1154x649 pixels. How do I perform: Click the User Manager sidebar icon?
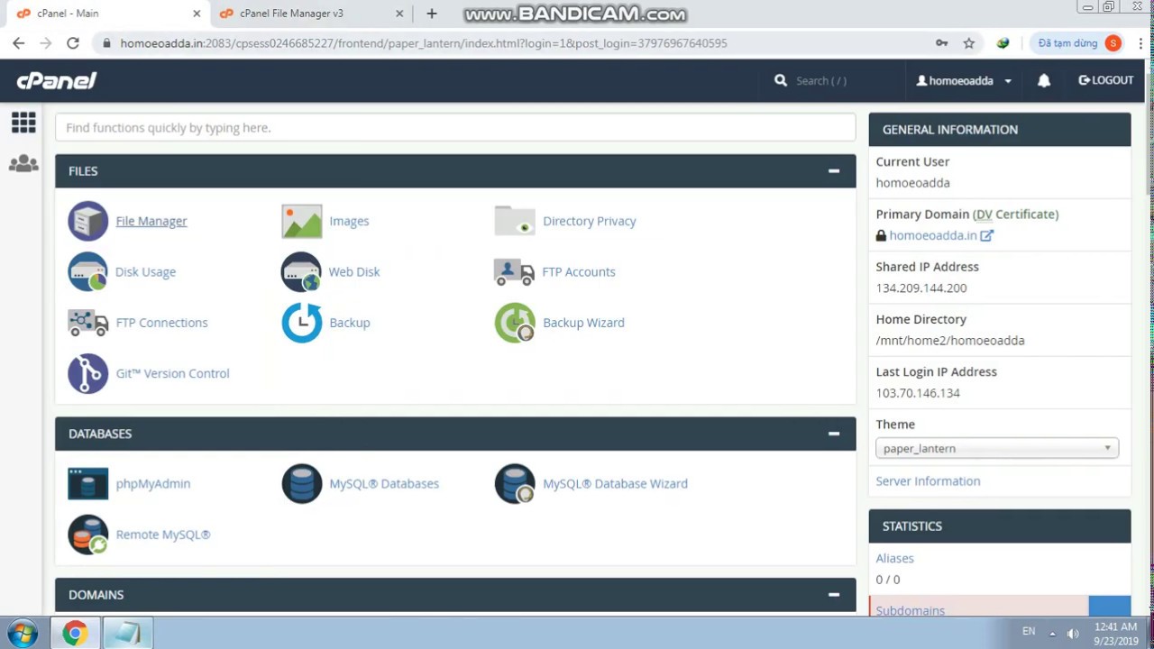click(23, 164)
